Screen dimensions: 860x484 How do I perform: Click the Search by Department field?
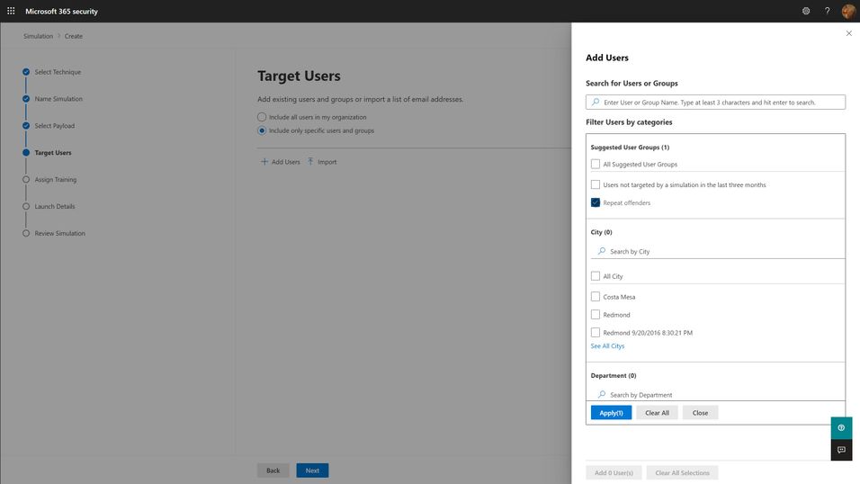[x=719, y=394]
